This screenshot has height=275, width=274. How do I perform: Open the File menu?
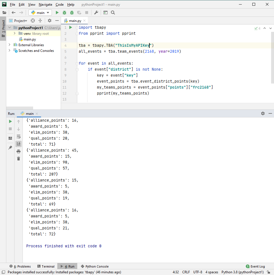(x=13, y=5)
